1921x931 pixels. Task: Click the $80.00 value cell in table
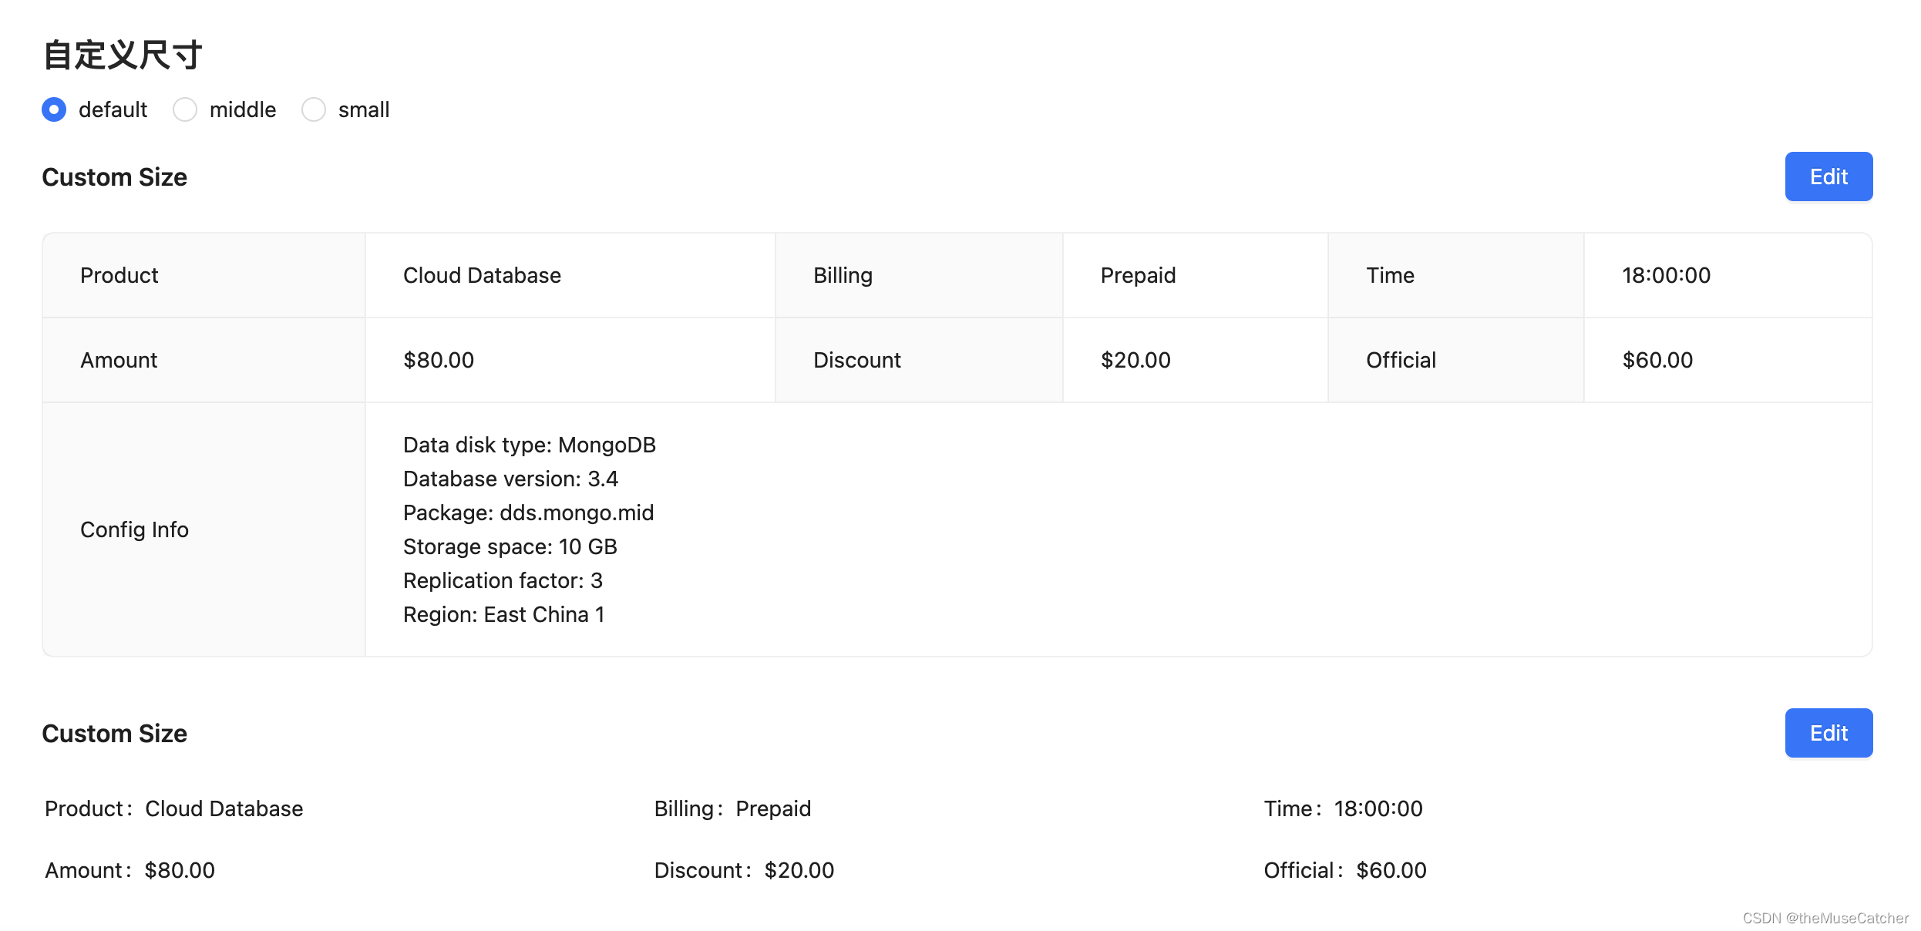coord(570,360)
